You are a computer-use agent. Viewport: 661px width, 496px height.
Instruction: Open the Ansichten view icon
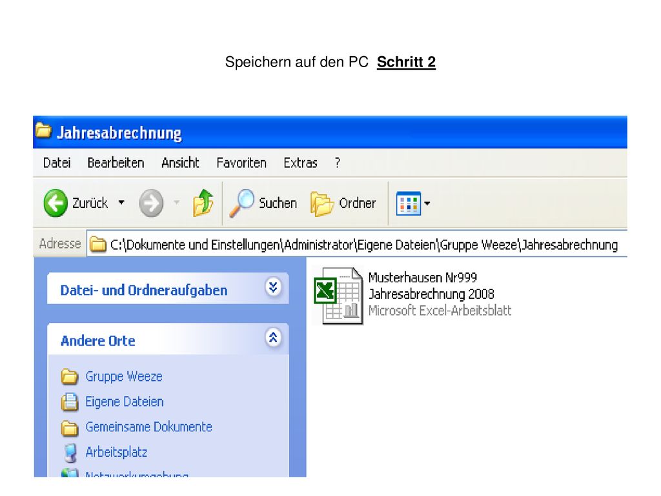coord(408,203)
